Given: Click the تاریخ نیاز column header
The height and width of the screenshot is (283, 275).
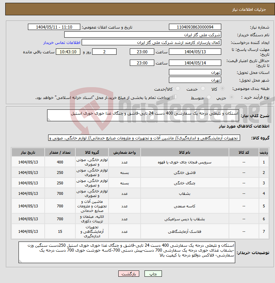Looking at the screenshot, I should tap(28, 152).
